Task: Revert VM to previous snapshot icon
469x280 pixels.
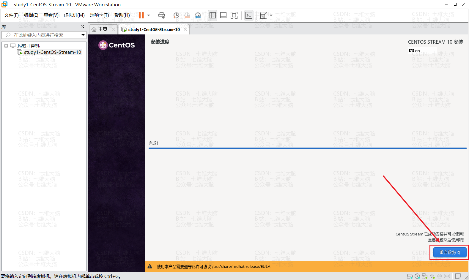Action: pyautogui.click(x=187, y=15)
